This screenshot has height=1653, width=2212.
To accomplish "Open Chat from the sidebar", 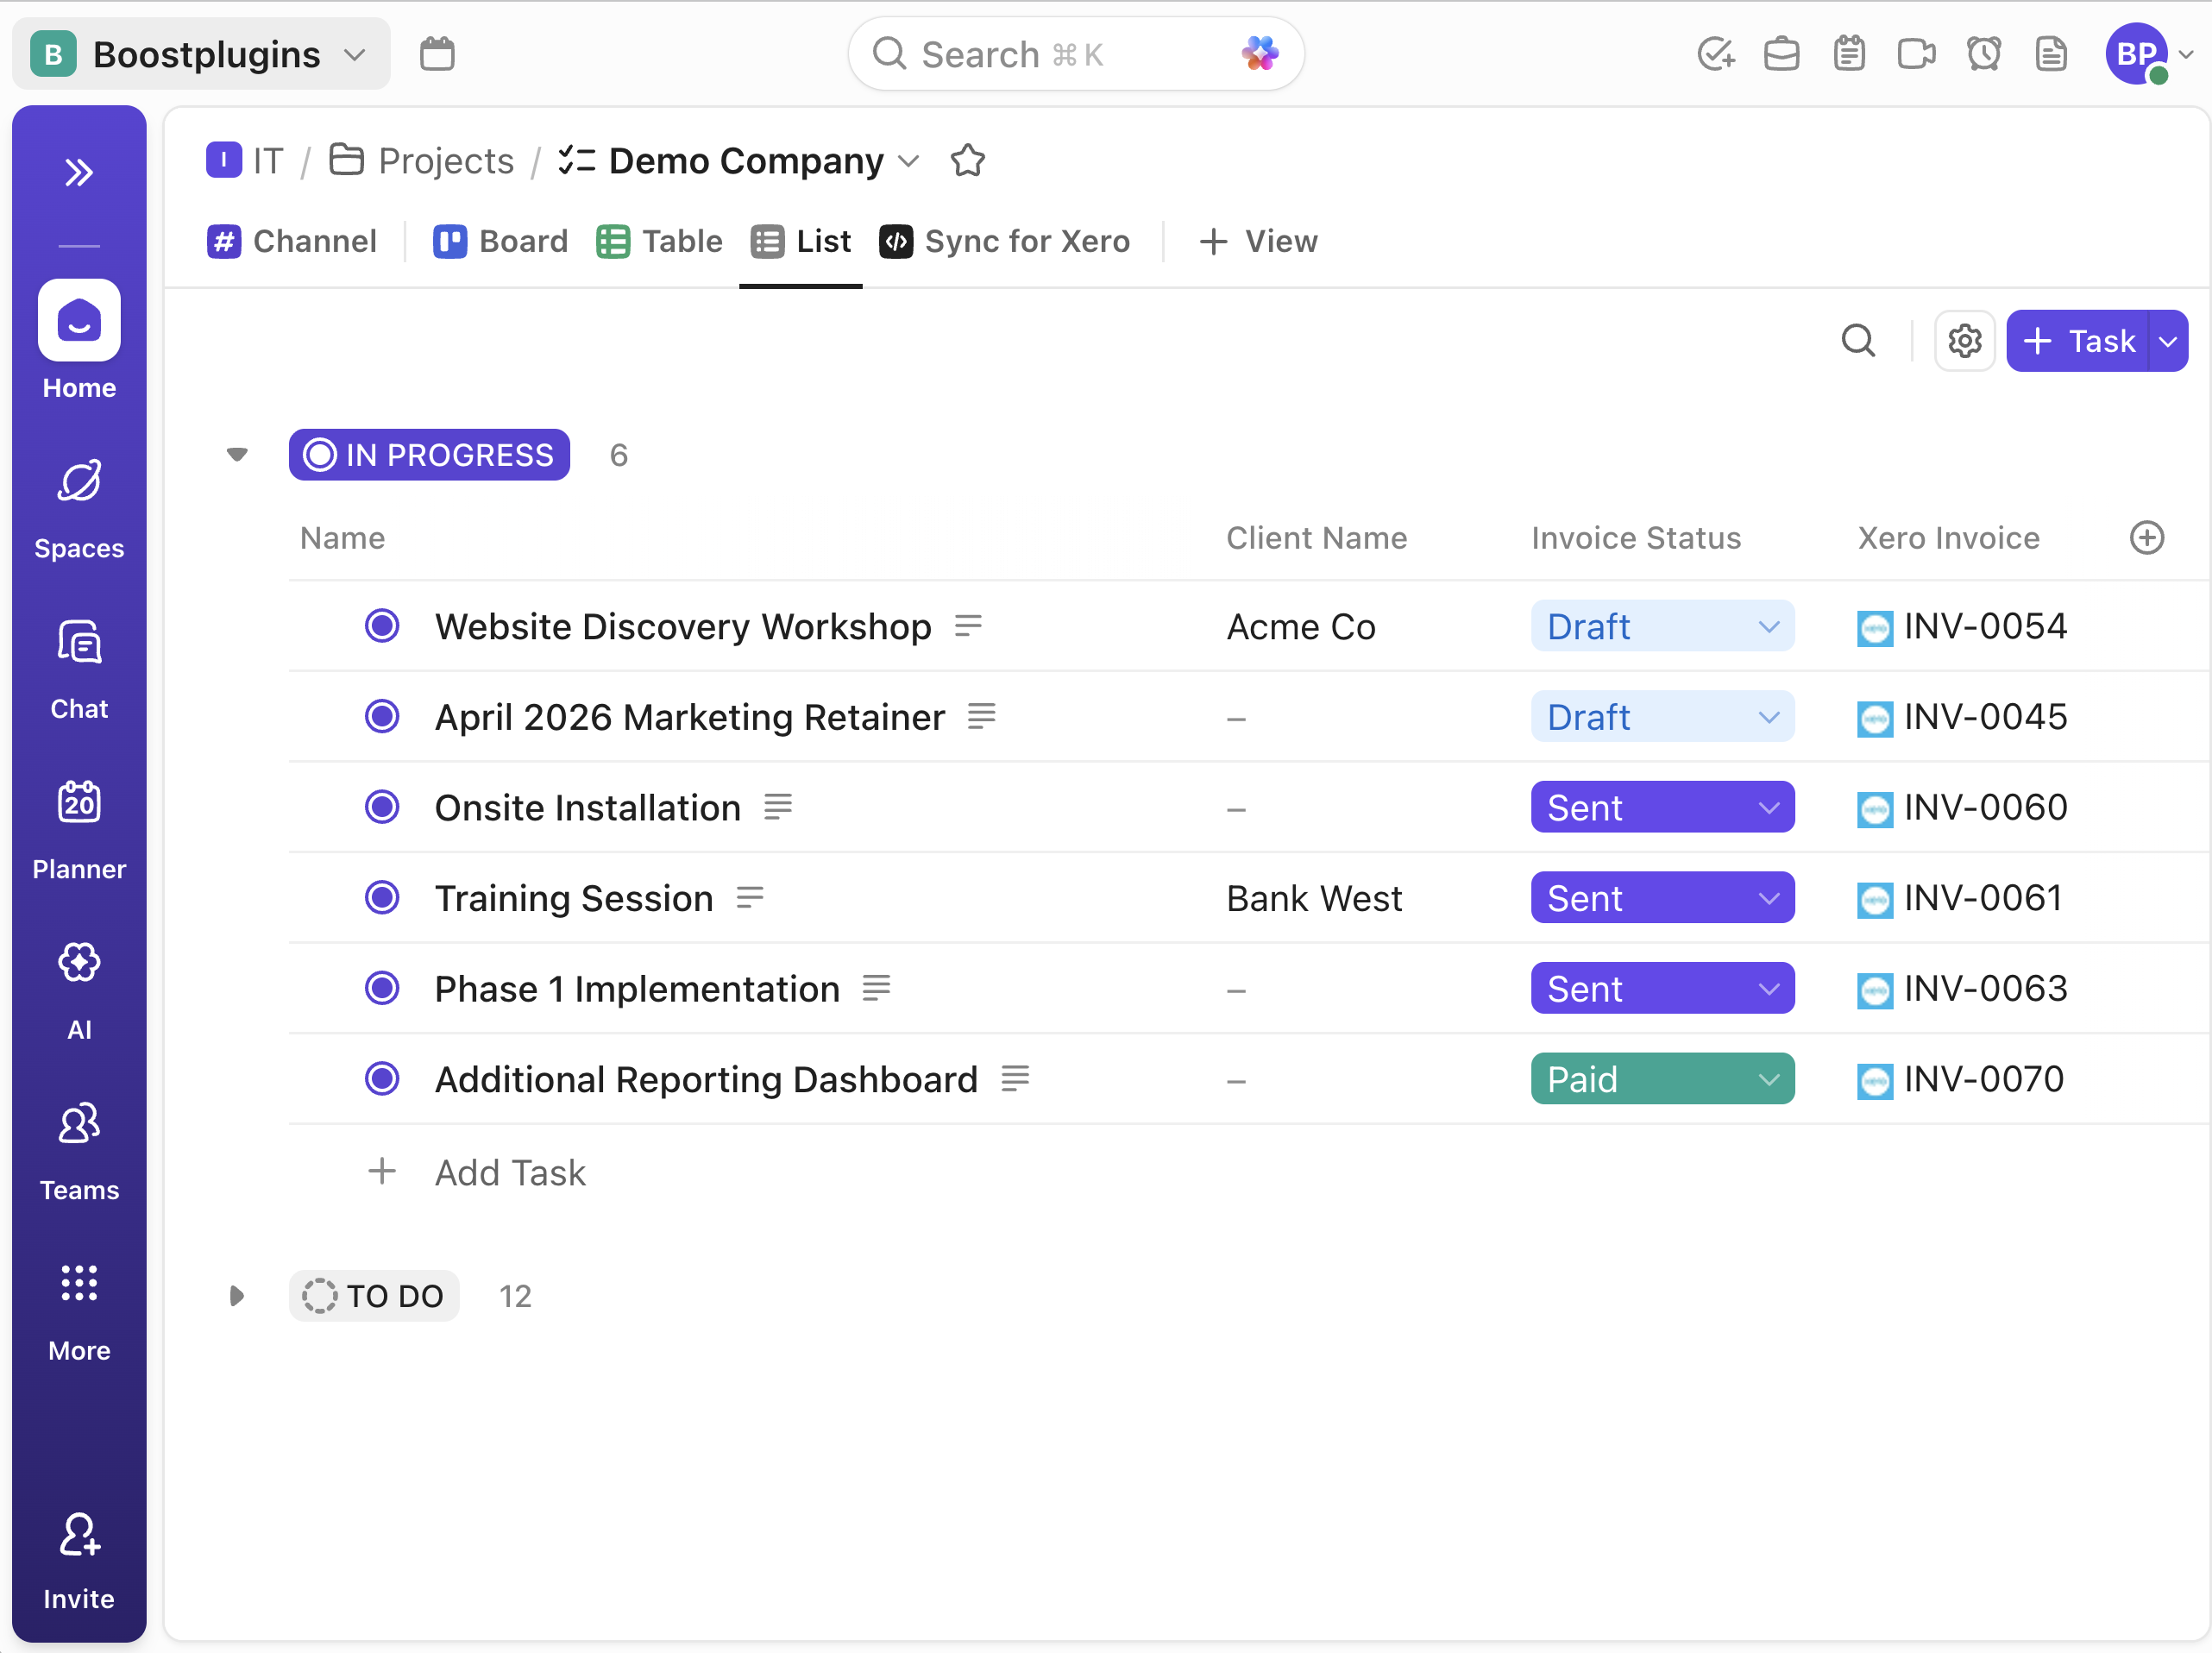I will (x=79, y=668).
